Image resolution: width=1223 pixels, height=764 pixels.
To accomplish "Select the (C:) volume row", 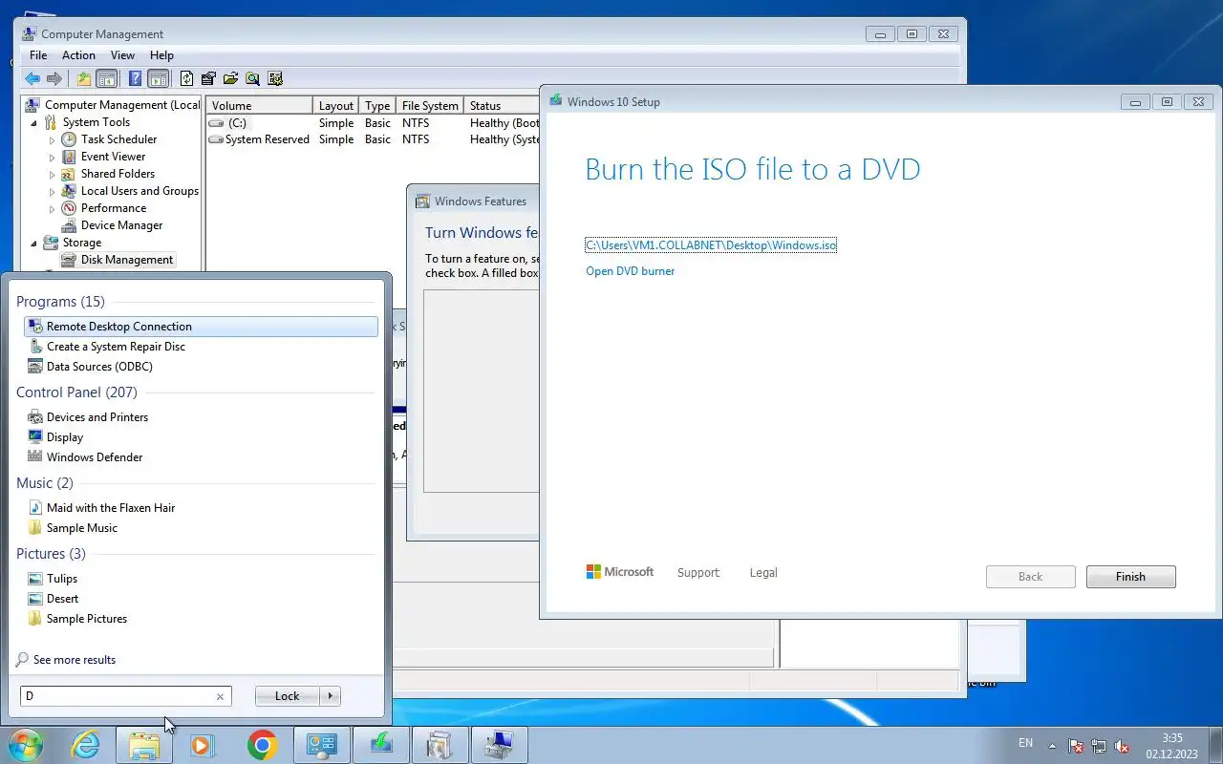I will click(x=373, y=123).
